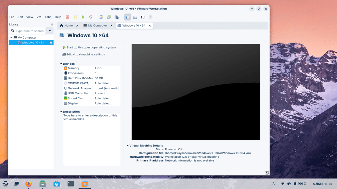Toggle the Library sidebar view icon
337x189 pixels.
point(127,17)
